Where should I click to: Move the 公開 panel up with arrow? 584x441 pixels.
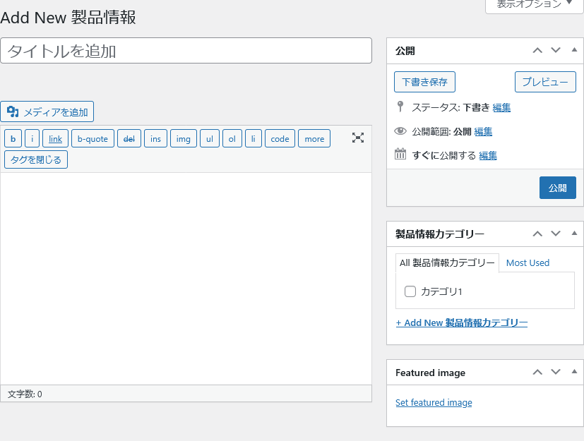coord(537,50)
